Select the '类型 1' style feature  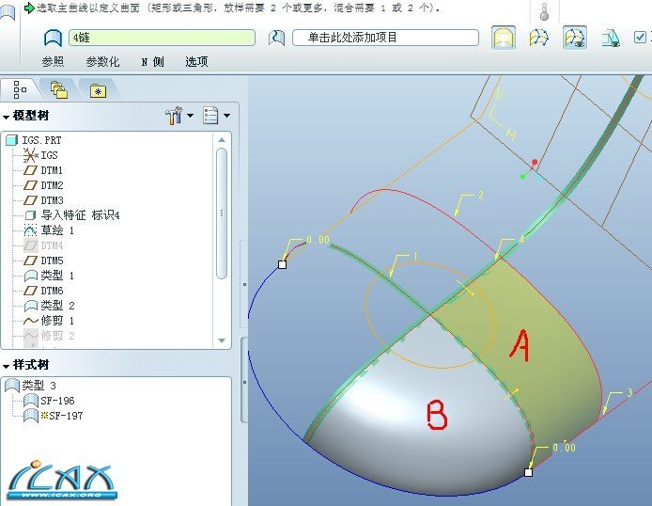click(49, 276)
